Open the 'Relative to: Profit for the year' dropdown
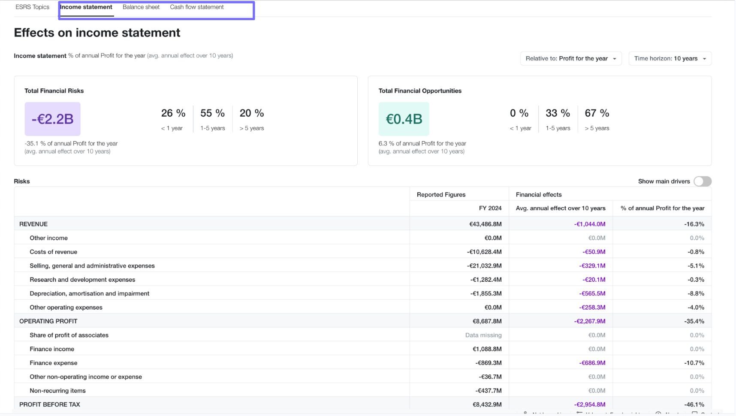 571,58
